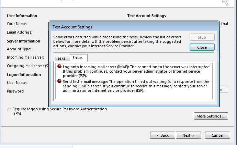The height and width of the screenshot is (148, 237).
Task: Select the SMTP timed out error entry
Action: click(x=136, y=86)
